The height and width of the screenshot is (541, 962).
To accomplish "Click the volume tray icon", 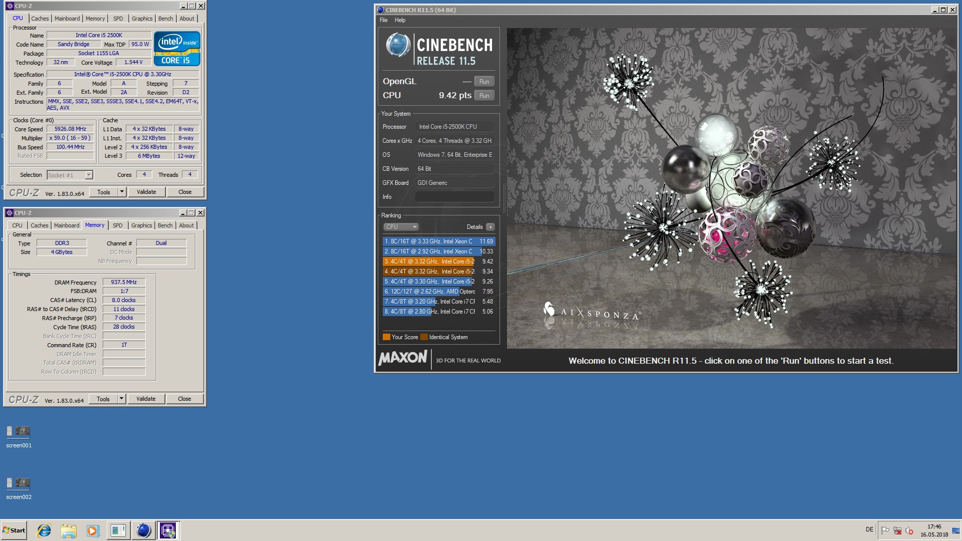I will (x=909, y=530).
